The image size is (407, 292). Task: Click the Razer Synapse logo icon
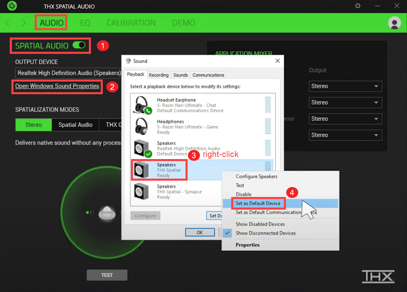click(x=12, y=6)
